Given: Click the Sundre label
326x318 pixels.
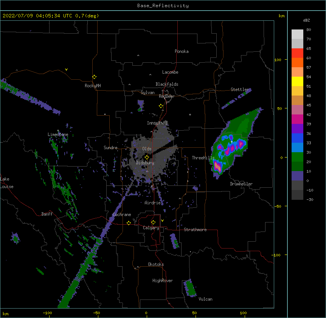Looking at the screenshot, I should (110, 148).
